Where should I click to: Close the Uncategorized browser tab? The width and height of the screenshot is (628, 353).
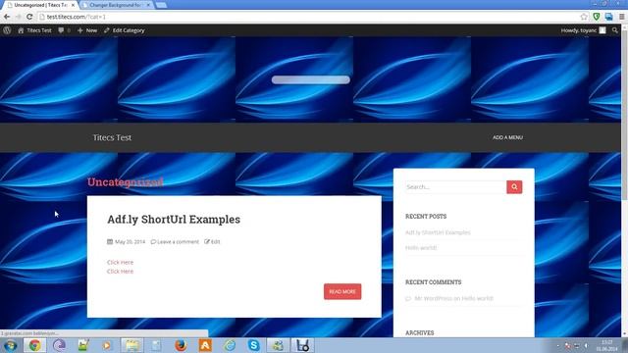pos(73,5)
